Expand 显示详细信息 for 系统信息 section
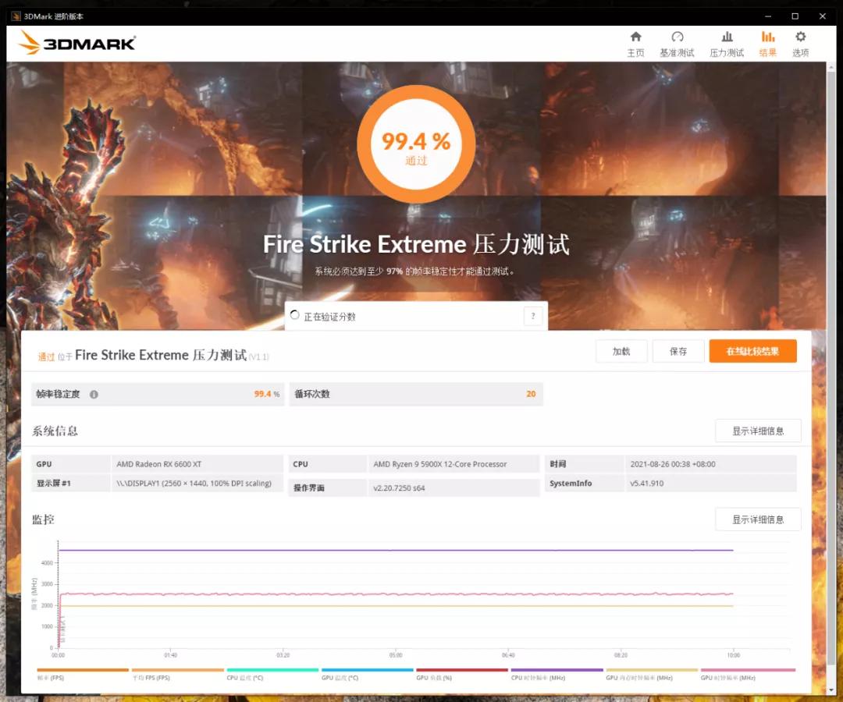Image resolution: width=843 pixels, height=702 pixels. [758, 431]
